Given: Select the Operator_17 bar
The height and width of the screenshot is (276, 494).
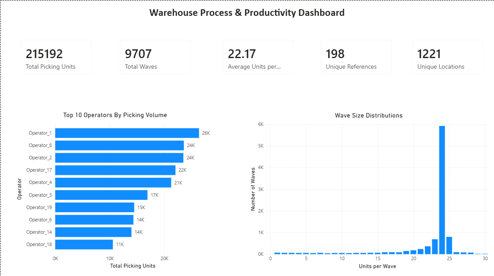Looking at the screenshot, I should pyautogui.click(x=115, y=170).
